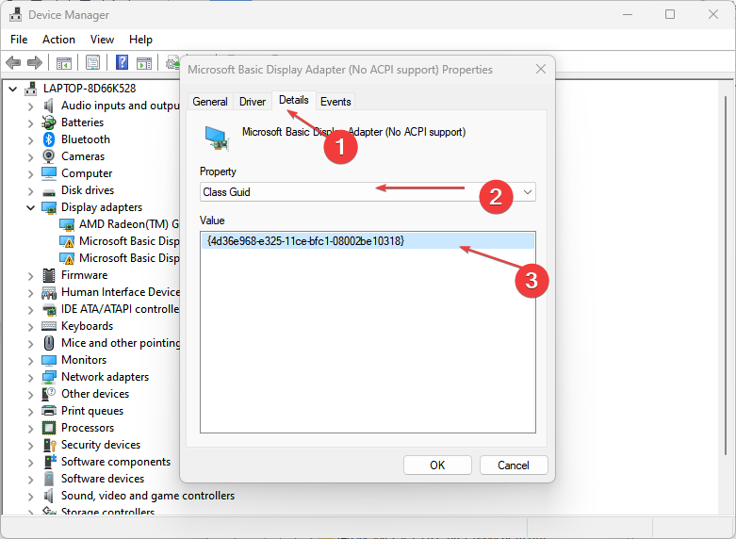Image resolution: width=736 pixels, height=539 pixels.
Task: Click the AMD Radeon adapter icon
Action: (67, 225)
